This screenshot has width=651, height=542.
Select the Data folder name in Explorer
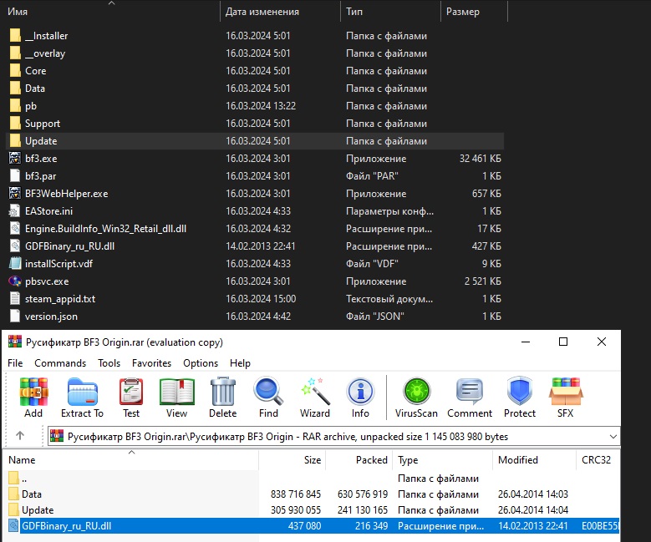35,89
